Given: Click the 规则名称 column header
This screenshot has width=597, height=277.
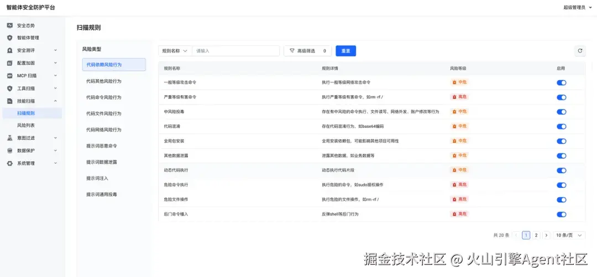Looking at the screenshot, I should coord(172,69).
